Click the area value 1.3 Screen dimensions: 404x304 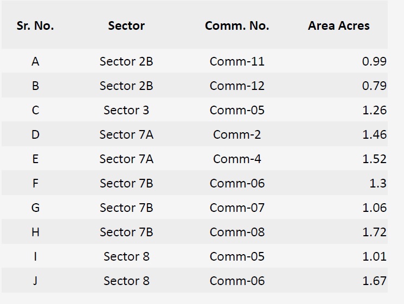coord(377,183)
